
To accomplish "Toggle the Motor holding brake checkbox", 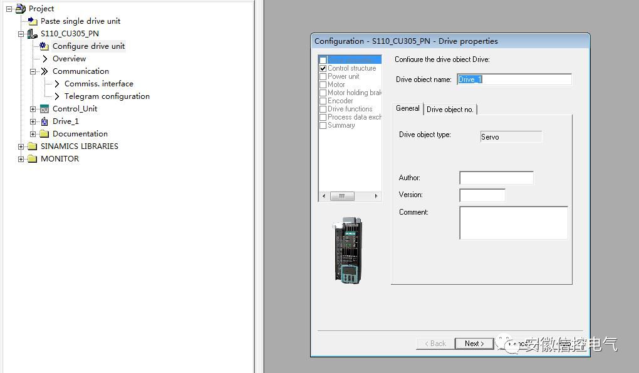I will point(323,93).
